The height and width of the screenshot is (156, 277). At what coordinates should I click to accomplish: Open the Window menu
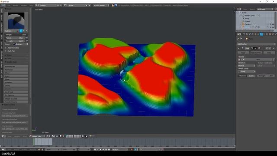point(24,6)
